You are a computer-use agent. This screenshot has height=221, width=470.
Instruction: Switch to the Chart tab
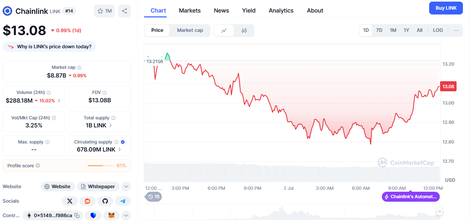pos(158,11)
